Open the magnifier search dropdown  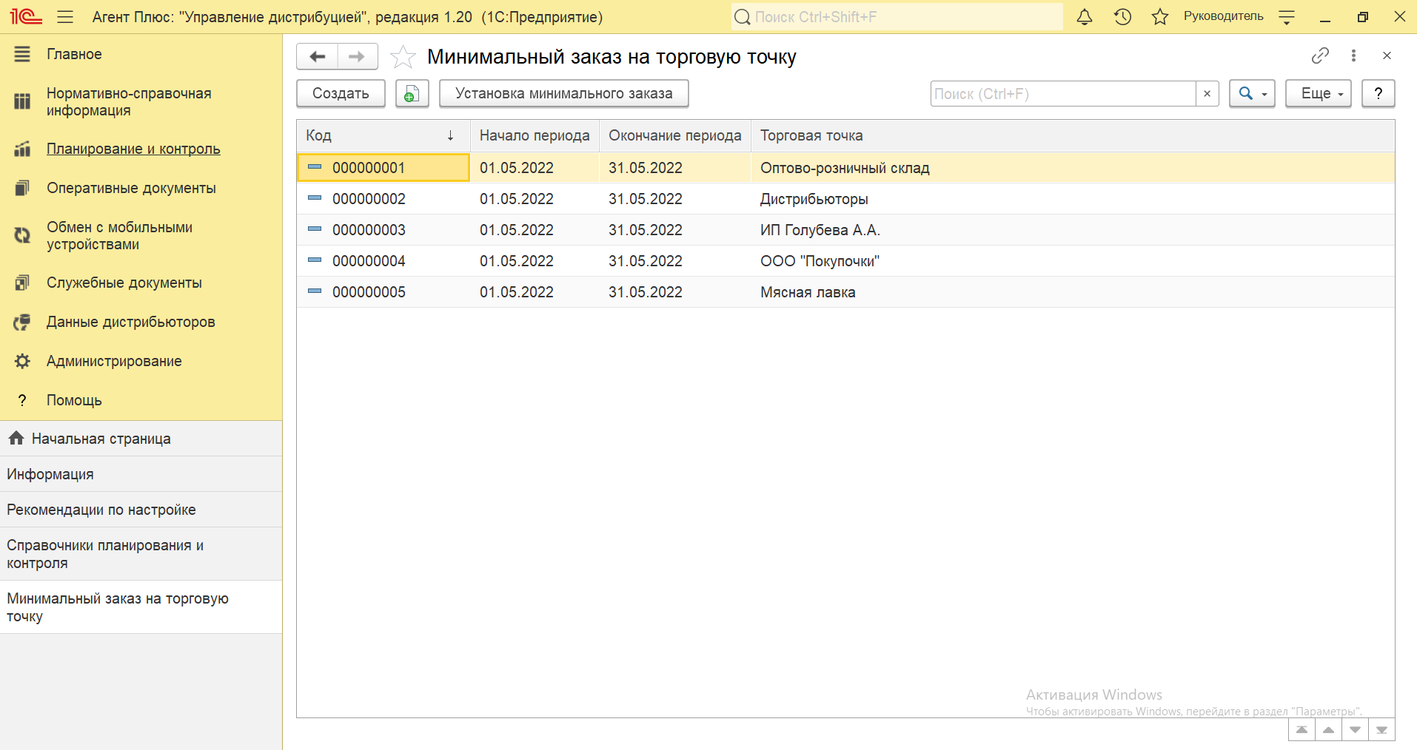tap(1251, 94)
